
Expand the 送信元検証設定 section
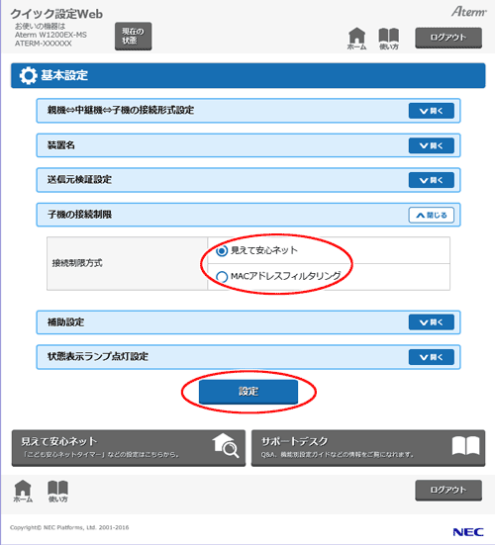431,180
